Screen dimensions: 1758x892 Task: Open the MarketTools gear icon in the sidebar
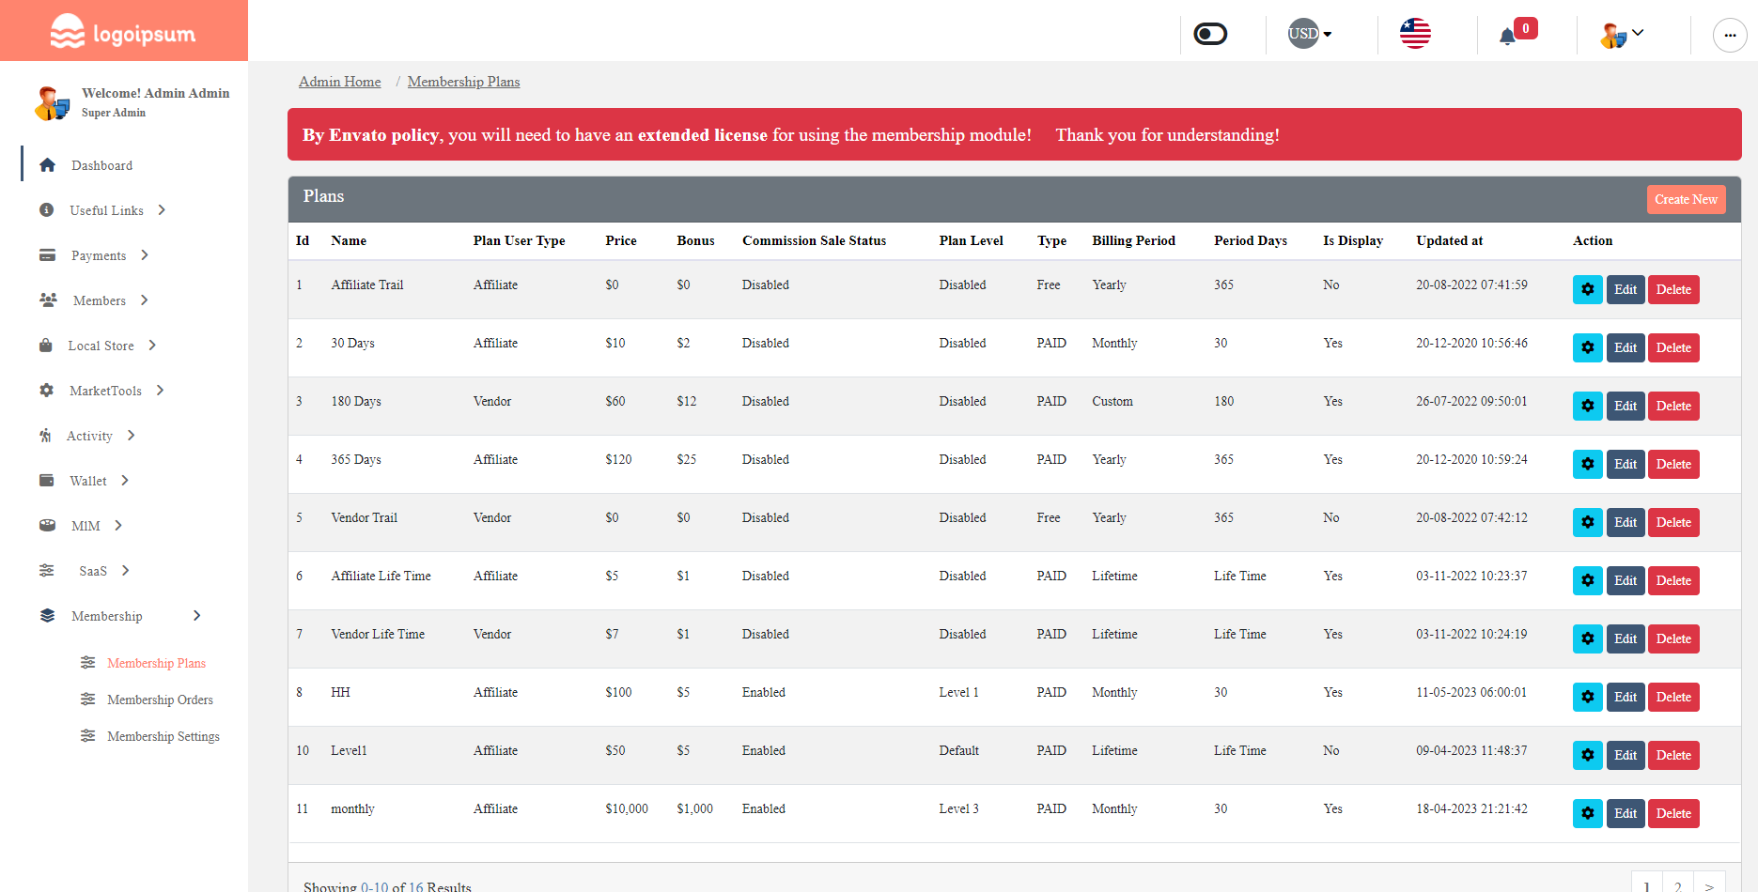point(47,390)
